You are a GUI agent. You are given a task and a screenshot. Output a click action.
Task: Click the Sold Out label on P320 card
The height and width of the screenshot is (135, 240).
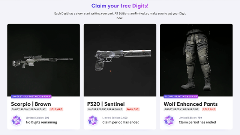(x=132, y=109)
